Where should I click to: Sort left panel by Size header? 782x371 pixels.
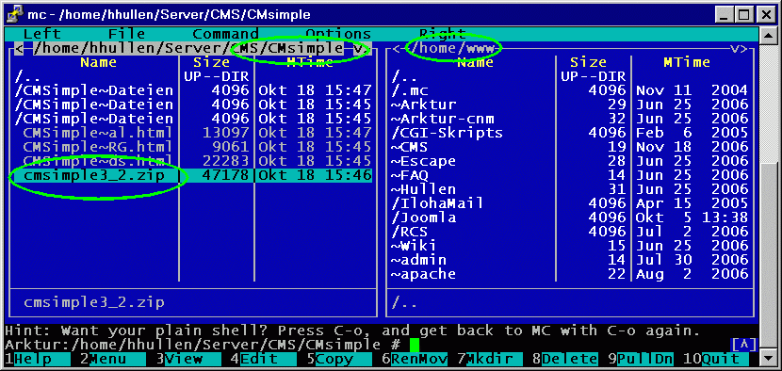(x=211, y=62)
